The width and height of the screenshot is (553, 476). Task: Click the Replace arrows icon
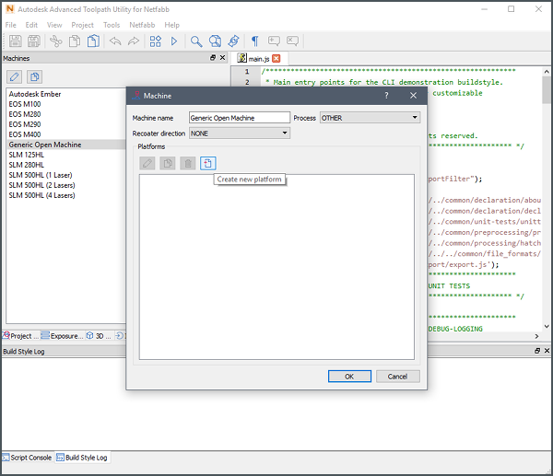point(233,41)
